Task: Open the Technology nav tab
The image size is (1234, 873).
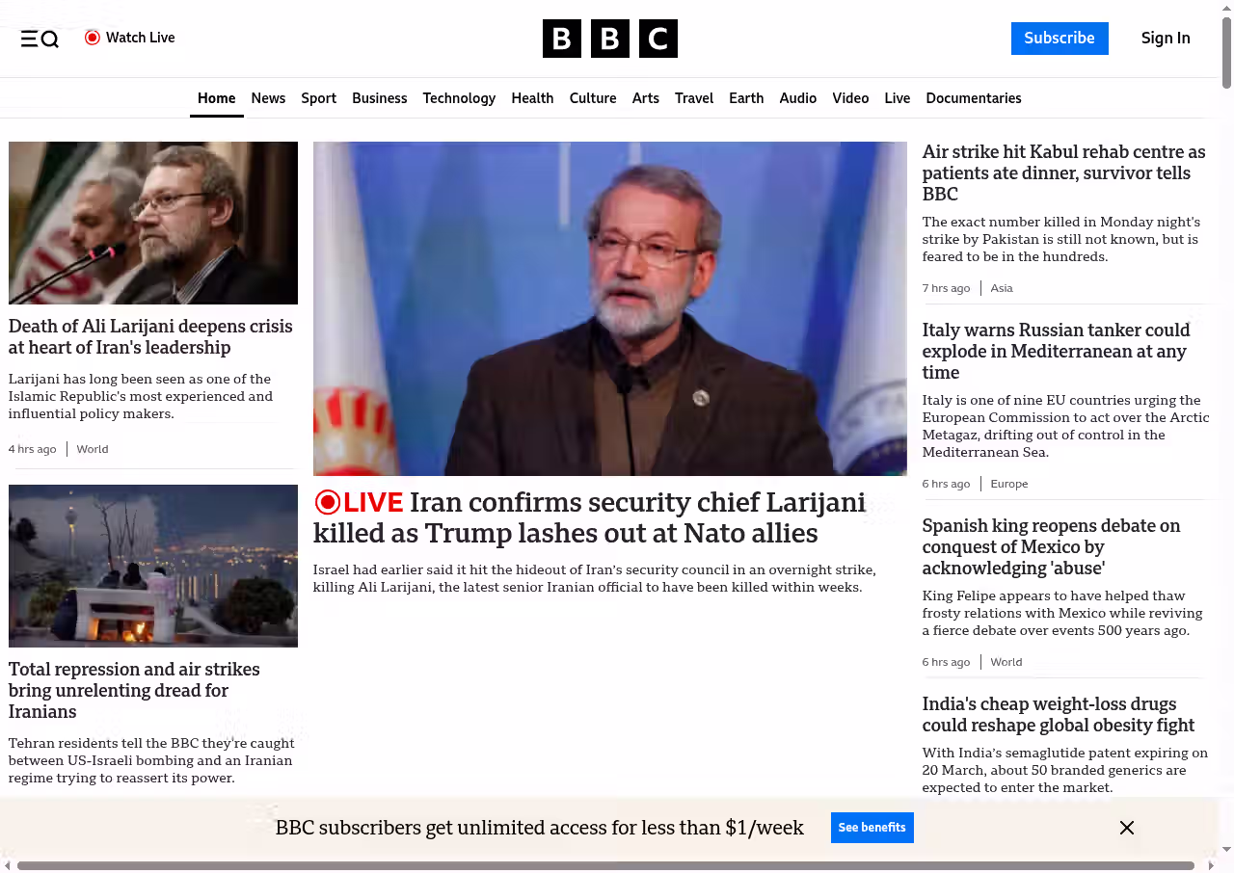Action: pos(459,98)
